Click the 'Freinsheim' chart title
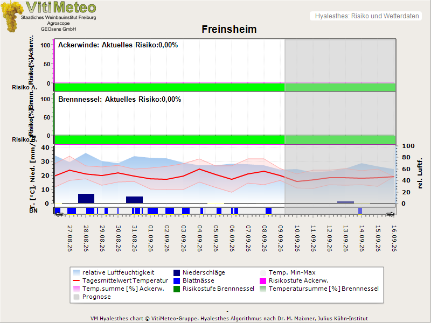 point(229,30)
